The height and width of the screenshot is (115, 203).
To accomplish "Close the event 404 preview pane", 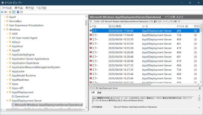I will coord(200,88).
